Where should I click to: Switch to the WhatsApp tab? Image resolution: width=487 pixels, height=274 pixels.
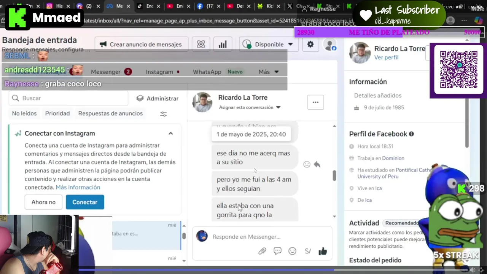coord(218,72)
